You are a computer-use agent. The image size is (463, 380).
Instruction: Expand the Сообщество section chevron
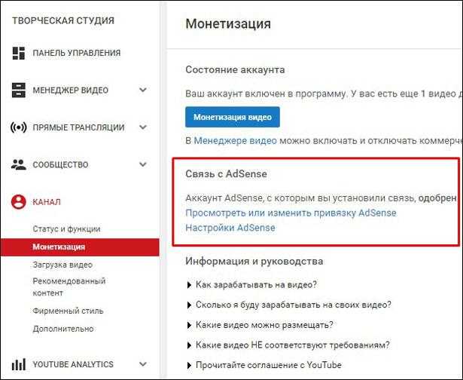143,164
